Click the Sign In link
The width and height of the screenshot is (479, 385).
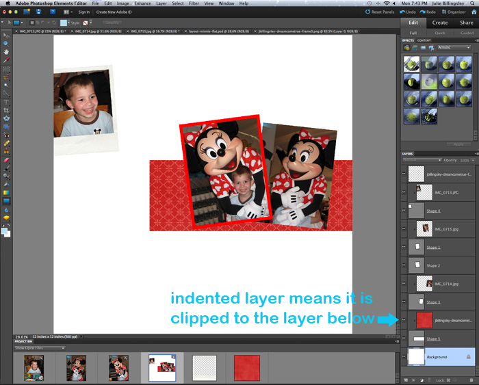83,12
